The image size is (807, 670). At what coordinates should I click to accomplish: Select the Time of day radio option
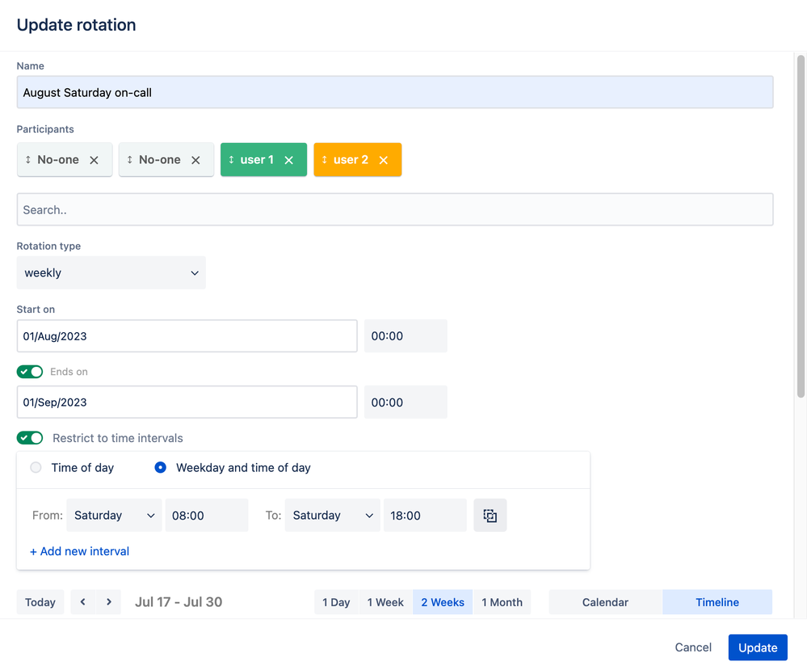click(x=36, y=467)
